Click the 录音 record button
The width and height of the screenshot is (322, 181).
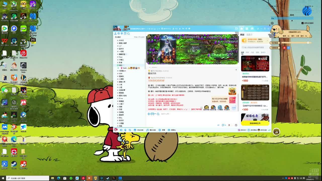click(162, 130)
